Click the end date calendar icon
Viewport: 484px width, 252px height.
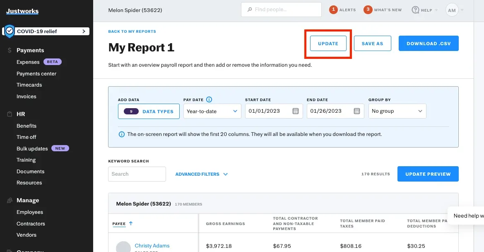pos(357,111)
